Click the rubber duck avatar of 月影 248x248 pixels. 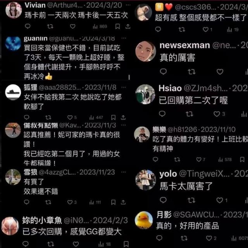click(144, 220)
